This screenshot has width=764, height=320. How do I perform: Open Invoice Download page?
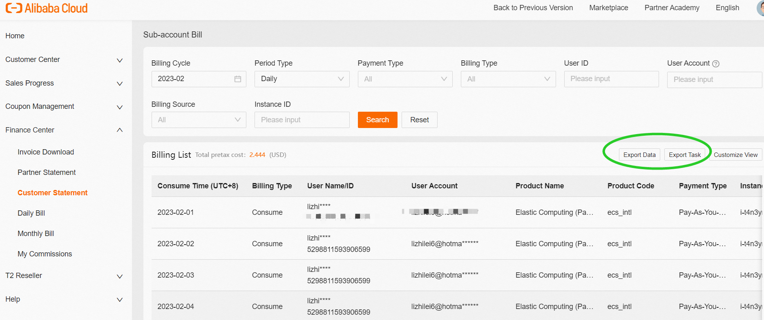click(x=46, y=152)
